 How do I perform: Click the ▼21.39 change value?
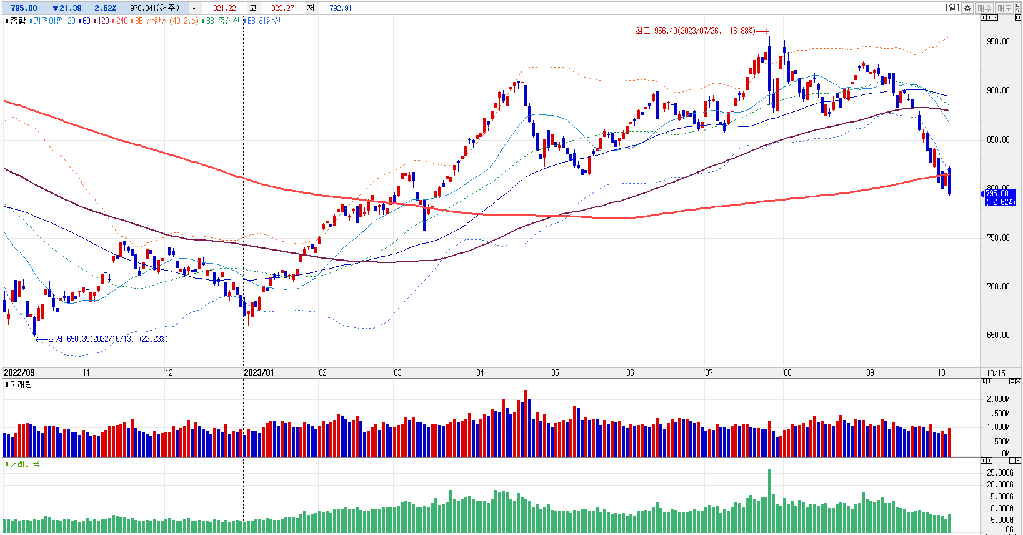coord(66,8)
